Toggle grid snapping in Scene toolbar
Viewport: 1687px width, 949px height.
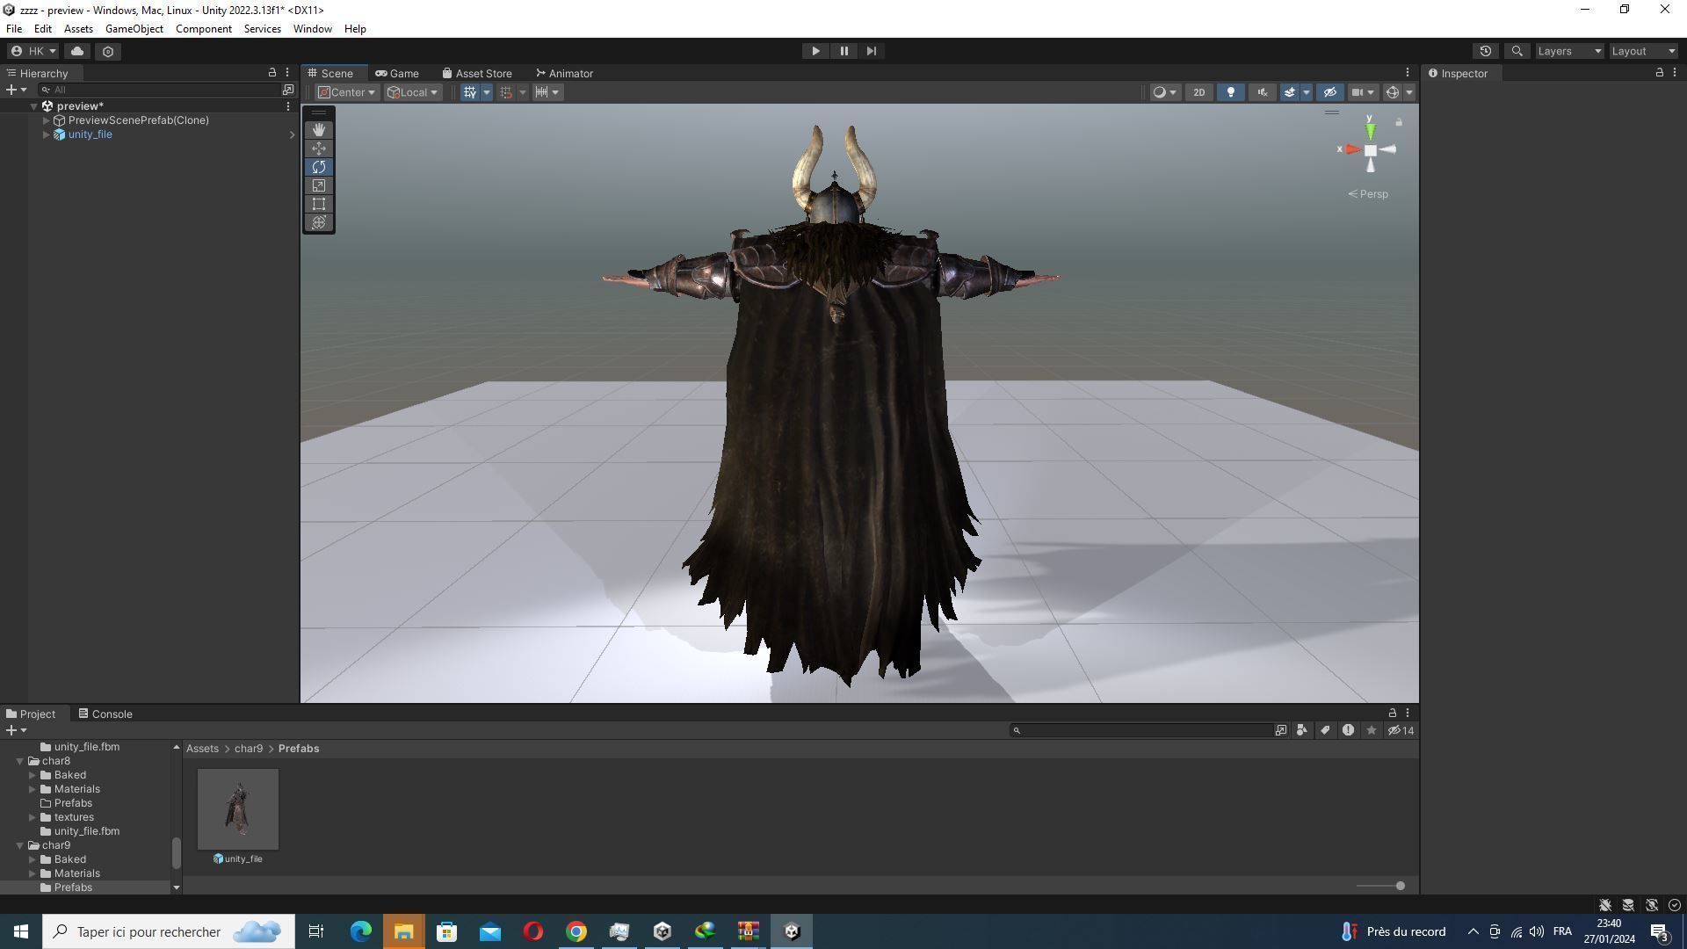coord(505,92)
